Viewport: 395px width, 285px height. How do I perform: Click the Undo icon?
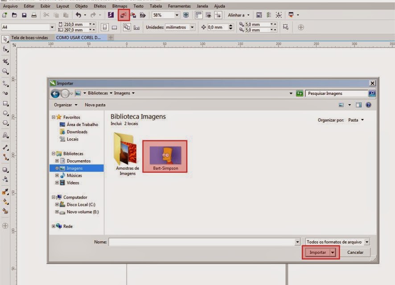click(78, 15)
